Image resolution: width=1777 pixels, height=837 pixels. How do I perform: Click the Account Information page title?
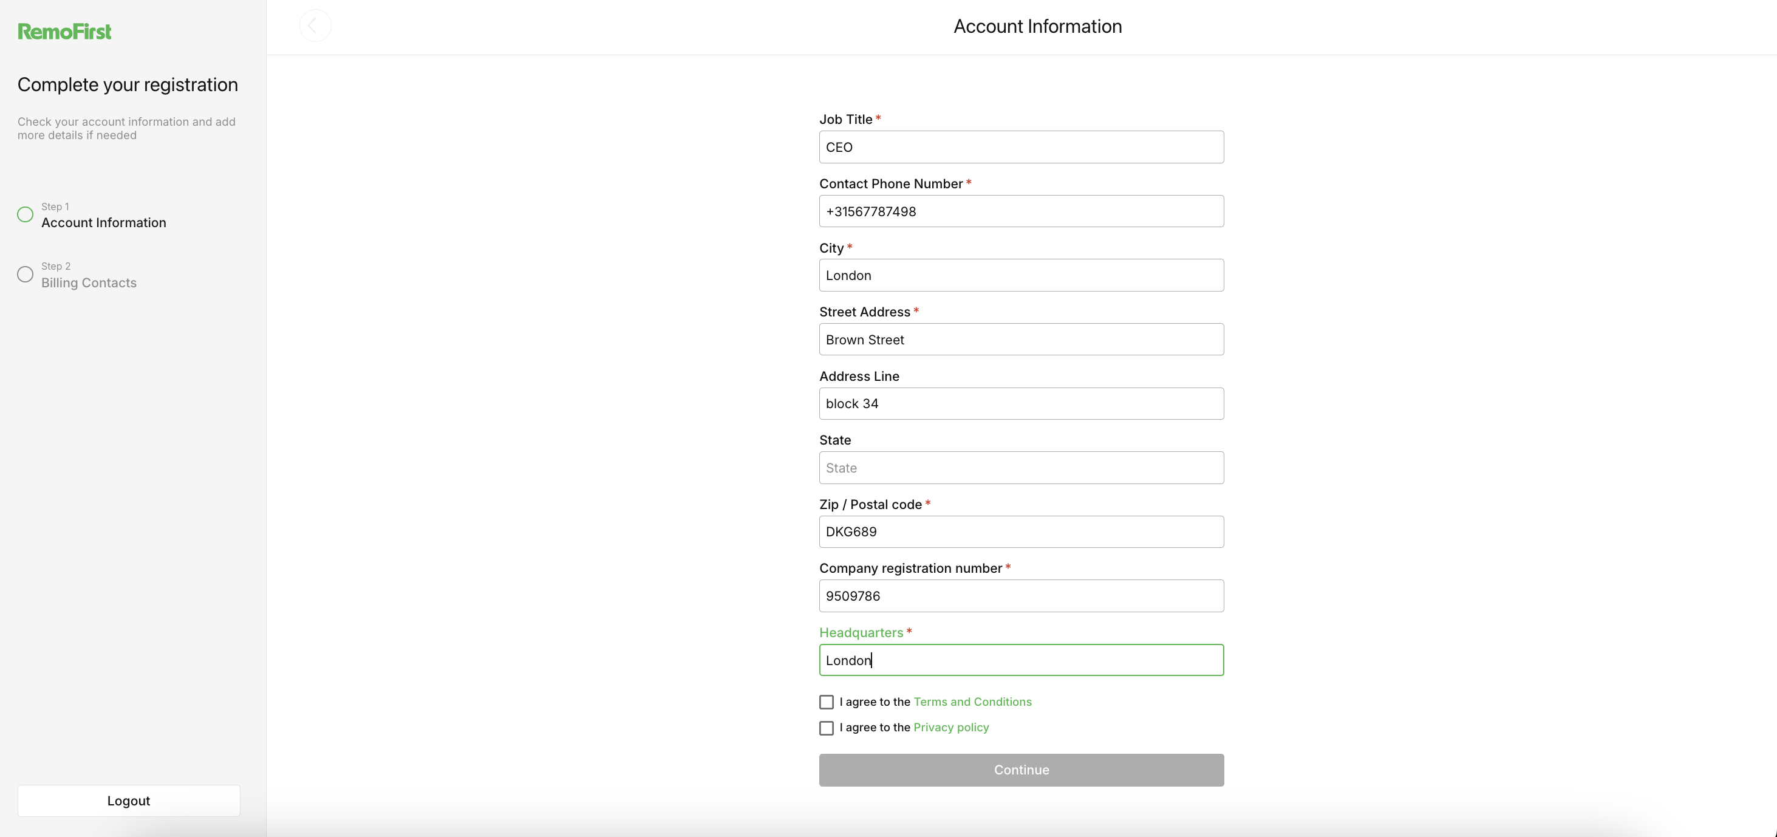(1037, 26)
